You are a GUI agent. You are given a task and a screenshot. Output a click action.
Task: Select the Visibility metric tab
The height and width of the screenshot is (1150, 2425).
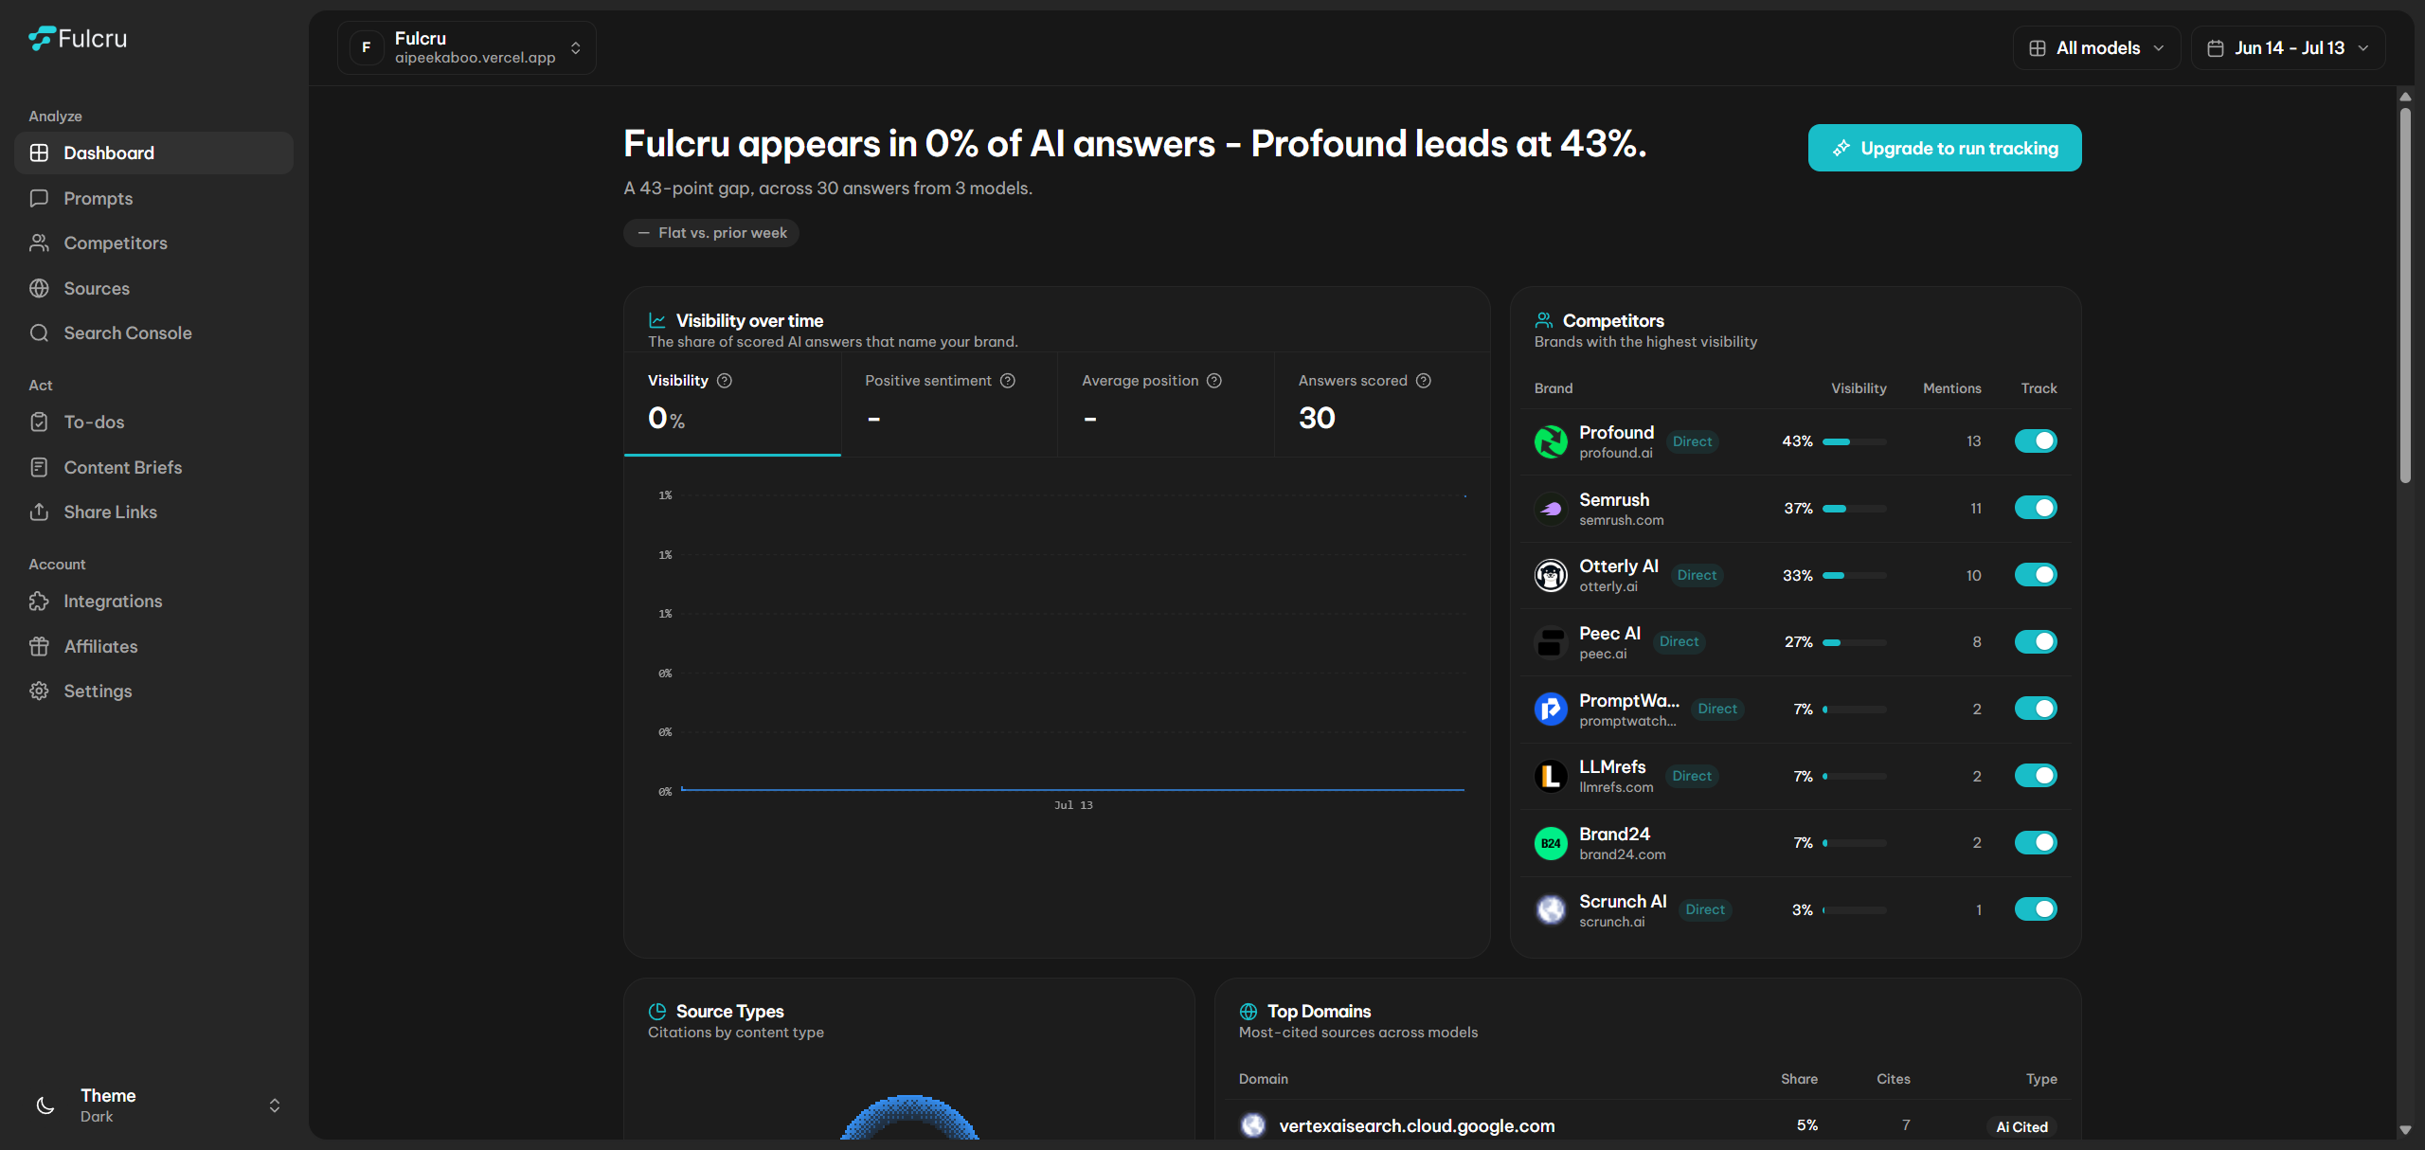pyautogui.click(x=732, y=404)
